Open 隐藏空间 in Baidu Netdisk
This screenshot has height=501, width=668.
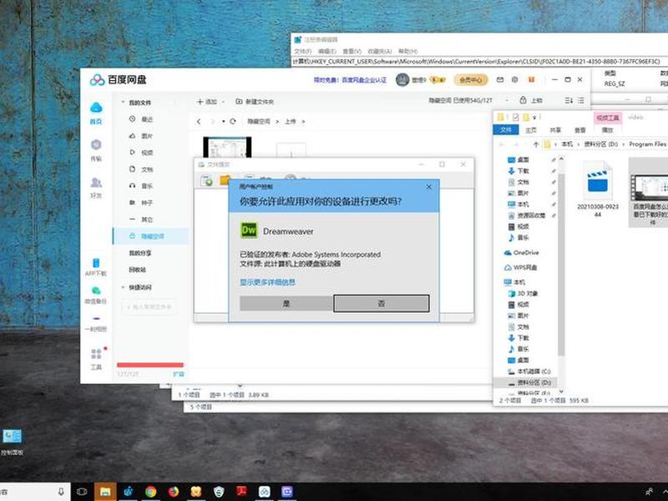[150, 236]
